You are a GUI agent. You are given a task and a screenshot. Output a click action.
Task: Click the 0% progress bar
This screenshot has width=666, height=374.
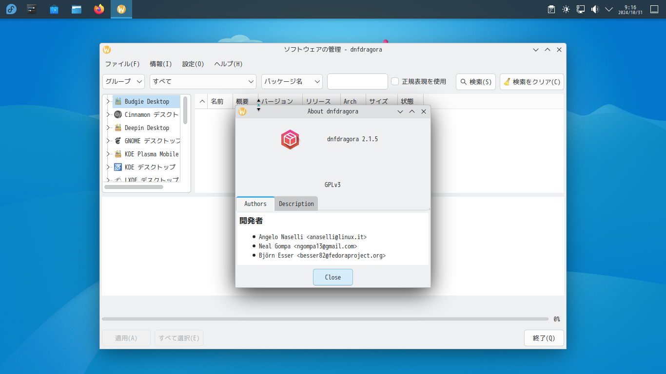(x=325, y=319)
